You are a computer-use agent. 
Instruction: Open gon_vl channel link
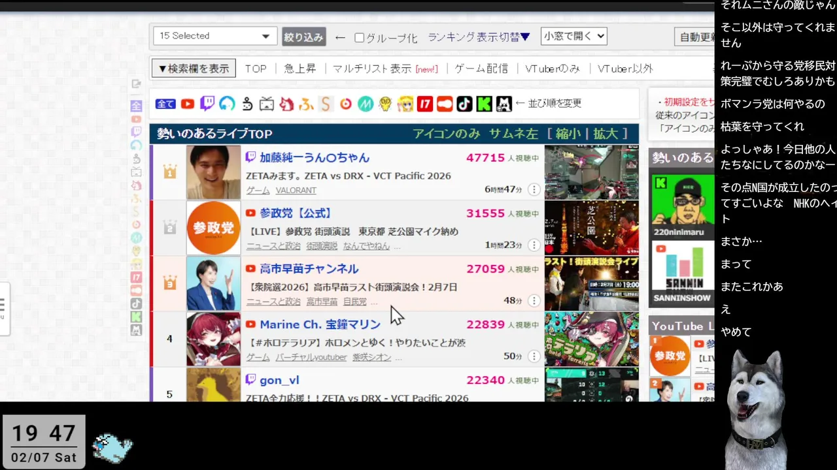[279, 380]
